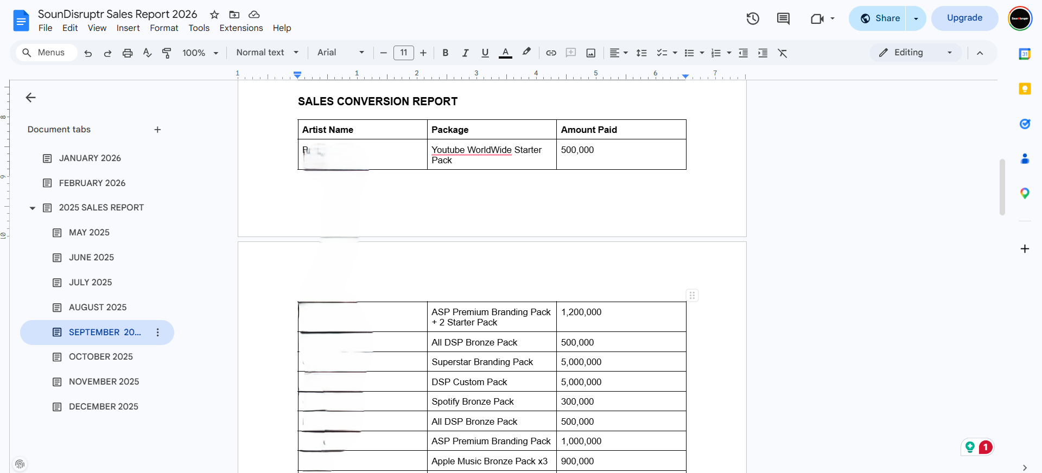Screen dimensions: 1042x473
Task: Insert a link
Action: (x=551, y=53)
